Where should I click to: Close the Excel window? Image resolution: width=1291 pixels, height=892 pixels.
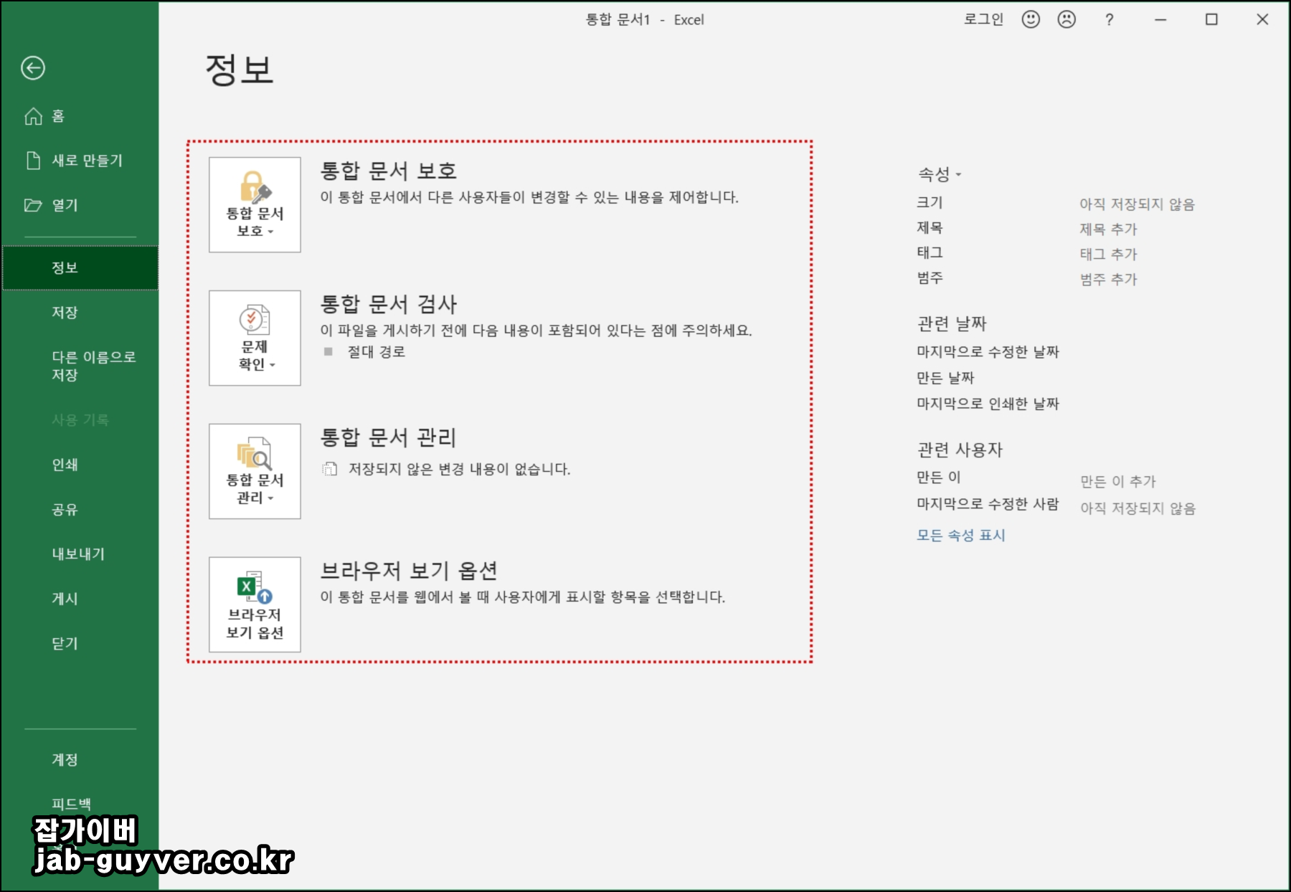click(x=1262, y=20)
